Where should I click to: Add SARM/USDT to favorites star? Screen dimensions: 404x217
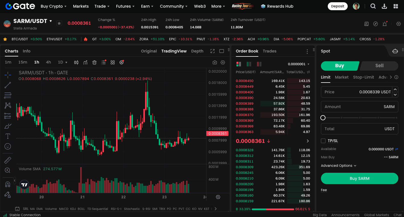coord(59,23)
